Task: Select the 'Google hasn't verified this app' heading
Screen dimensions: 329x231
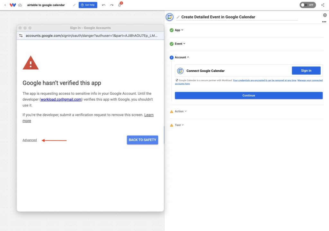Action: click(62, 83)
